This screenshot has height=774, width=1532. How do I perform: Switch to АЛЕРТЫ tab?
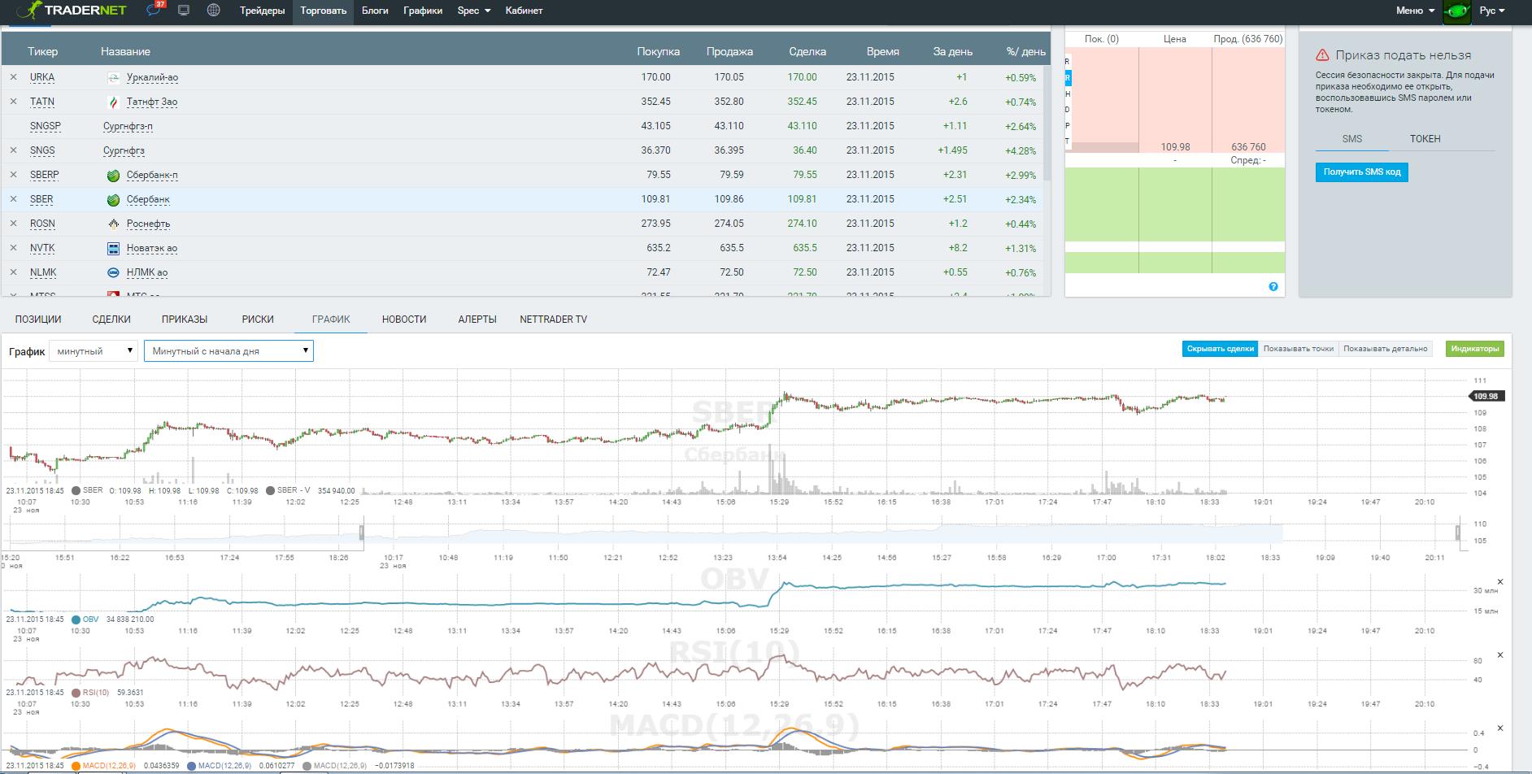coord(477,320)
